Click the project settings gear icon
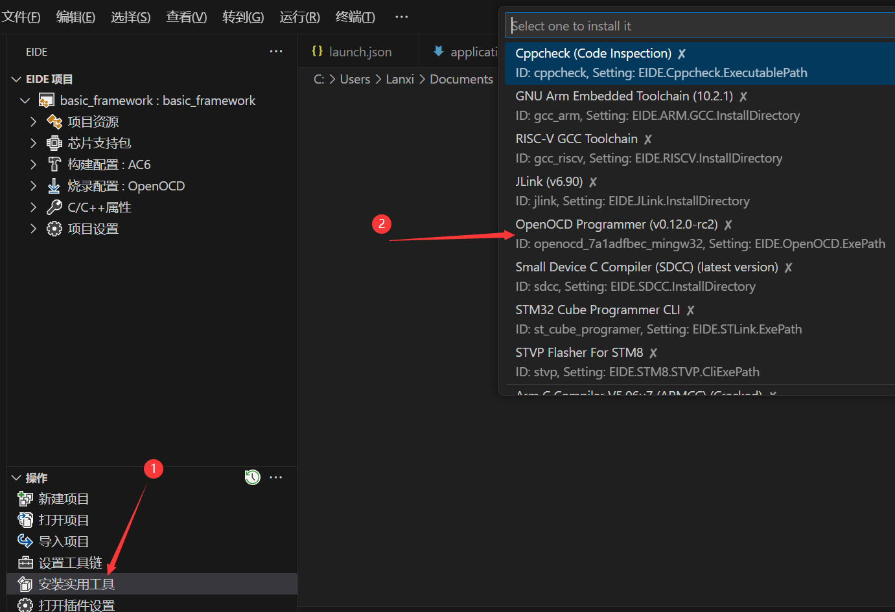Screen dimensions: 895x612 pos(54,229)
